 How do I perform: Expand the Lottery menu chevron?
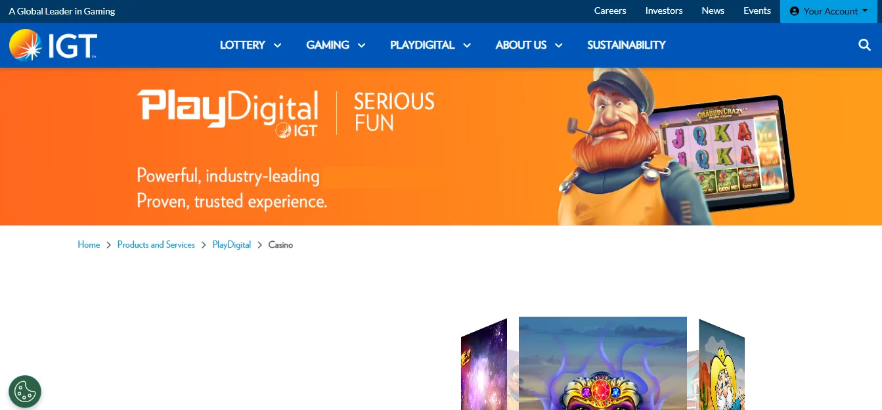click(x=277, y=45)
